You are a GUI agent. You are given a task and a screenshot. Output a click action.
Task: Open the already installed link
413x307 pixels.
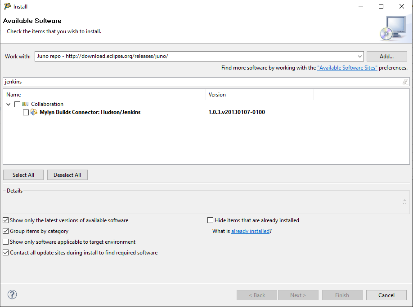(x=250, y=231)
